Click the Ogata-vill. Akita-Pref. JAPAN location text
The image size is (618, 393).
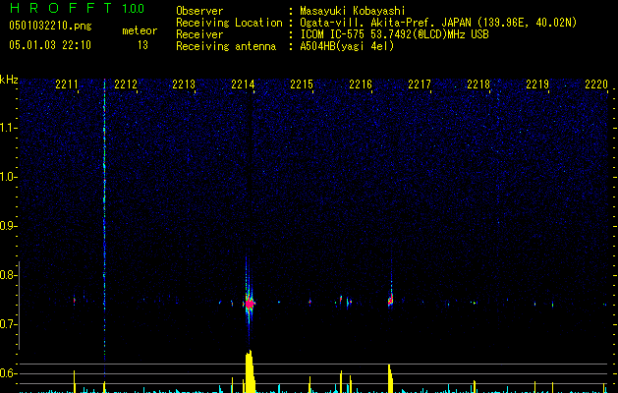[x=438, y=23]
